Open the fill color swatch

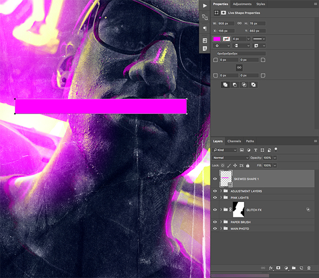click(x=217, y=39)
